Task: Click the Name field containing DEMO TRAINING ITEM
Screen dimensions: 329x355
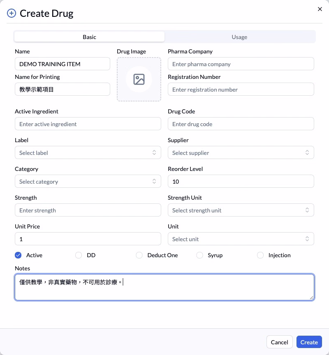Action: tap(63, 64)
